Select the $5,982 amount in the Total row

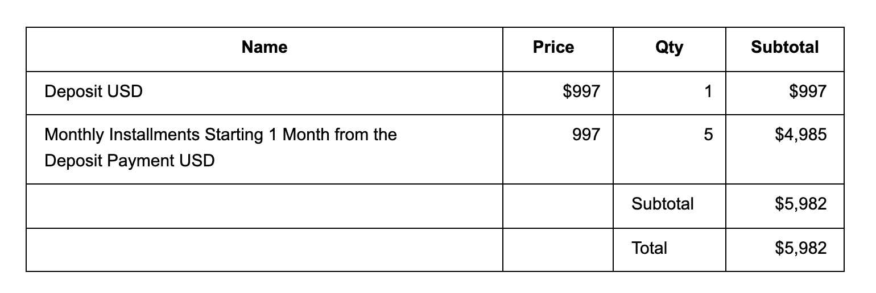click(x=800, y=248)
